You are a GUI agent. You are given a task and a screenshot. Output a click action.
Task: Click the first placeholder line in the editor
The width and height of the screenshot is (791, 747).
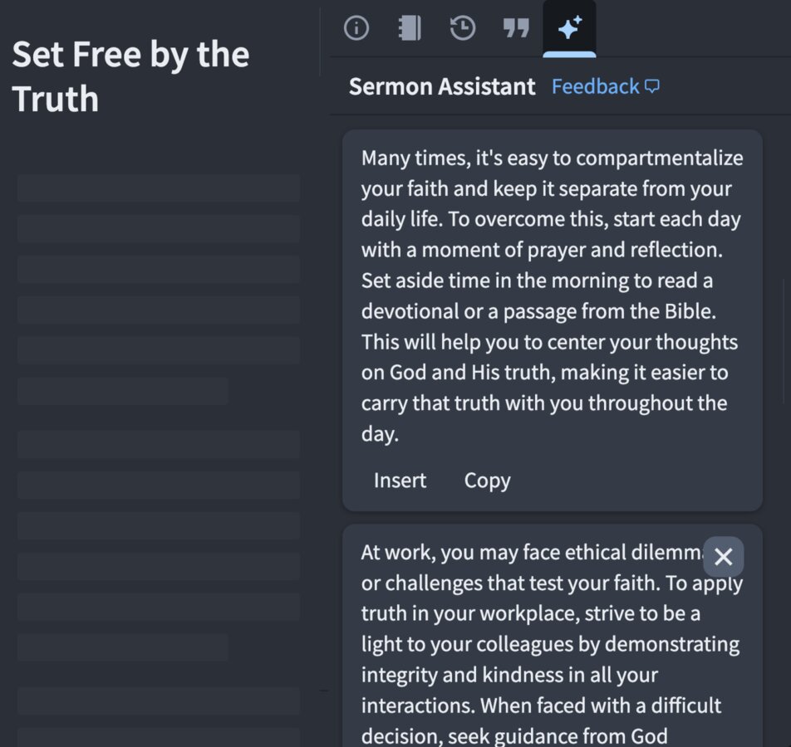click(159, 188)
